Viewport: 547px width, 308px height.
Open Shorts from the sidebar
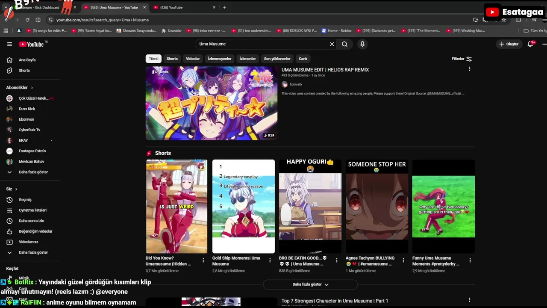pyautogui.click(x=24, y=70)
